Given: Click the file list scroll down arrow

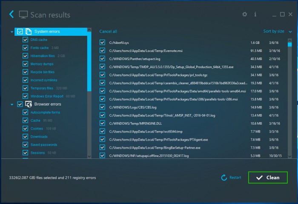Looking at the screenshot, I should coord(289,156).
